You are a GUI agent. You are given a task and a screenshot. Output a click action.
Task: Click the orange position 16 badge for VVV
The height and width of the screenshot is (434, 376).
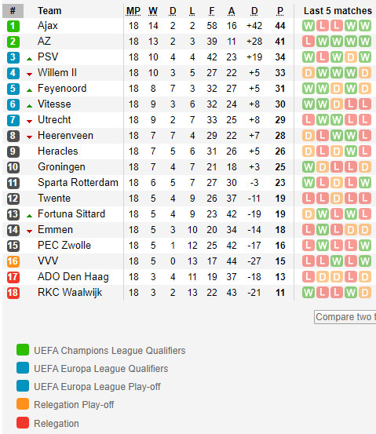pos(13,261)
